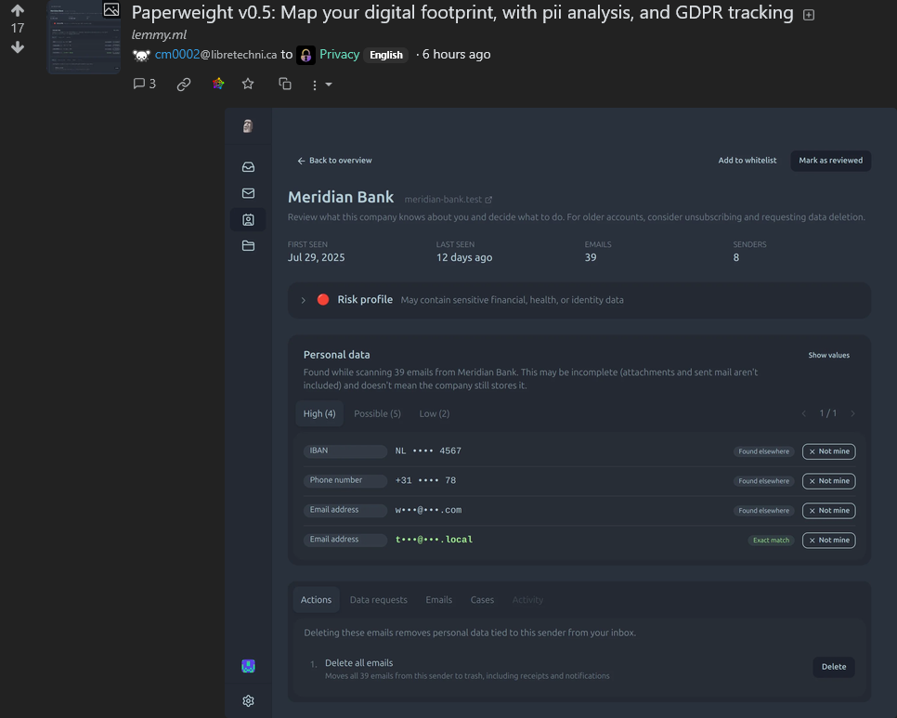Click the fediverse link icon

(218, 85)
